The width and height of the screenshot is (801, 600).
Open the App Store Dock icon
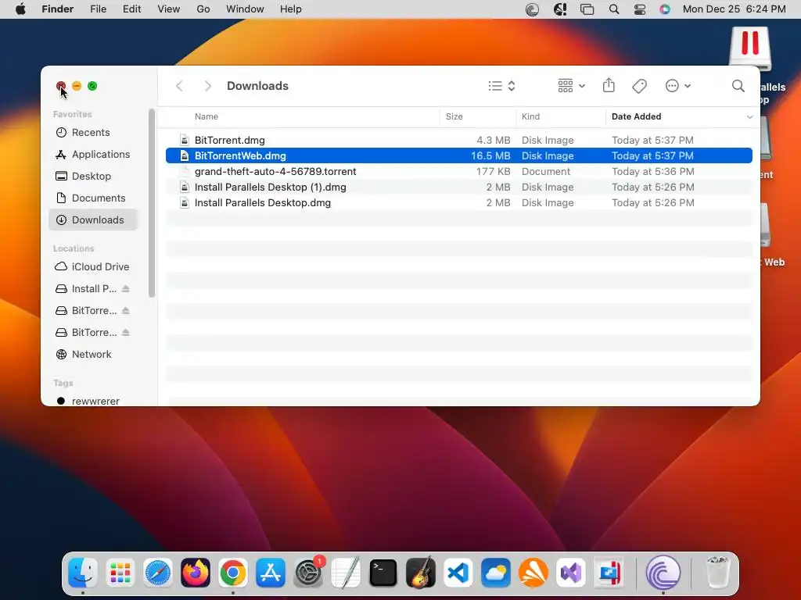(x=271, y=573)
